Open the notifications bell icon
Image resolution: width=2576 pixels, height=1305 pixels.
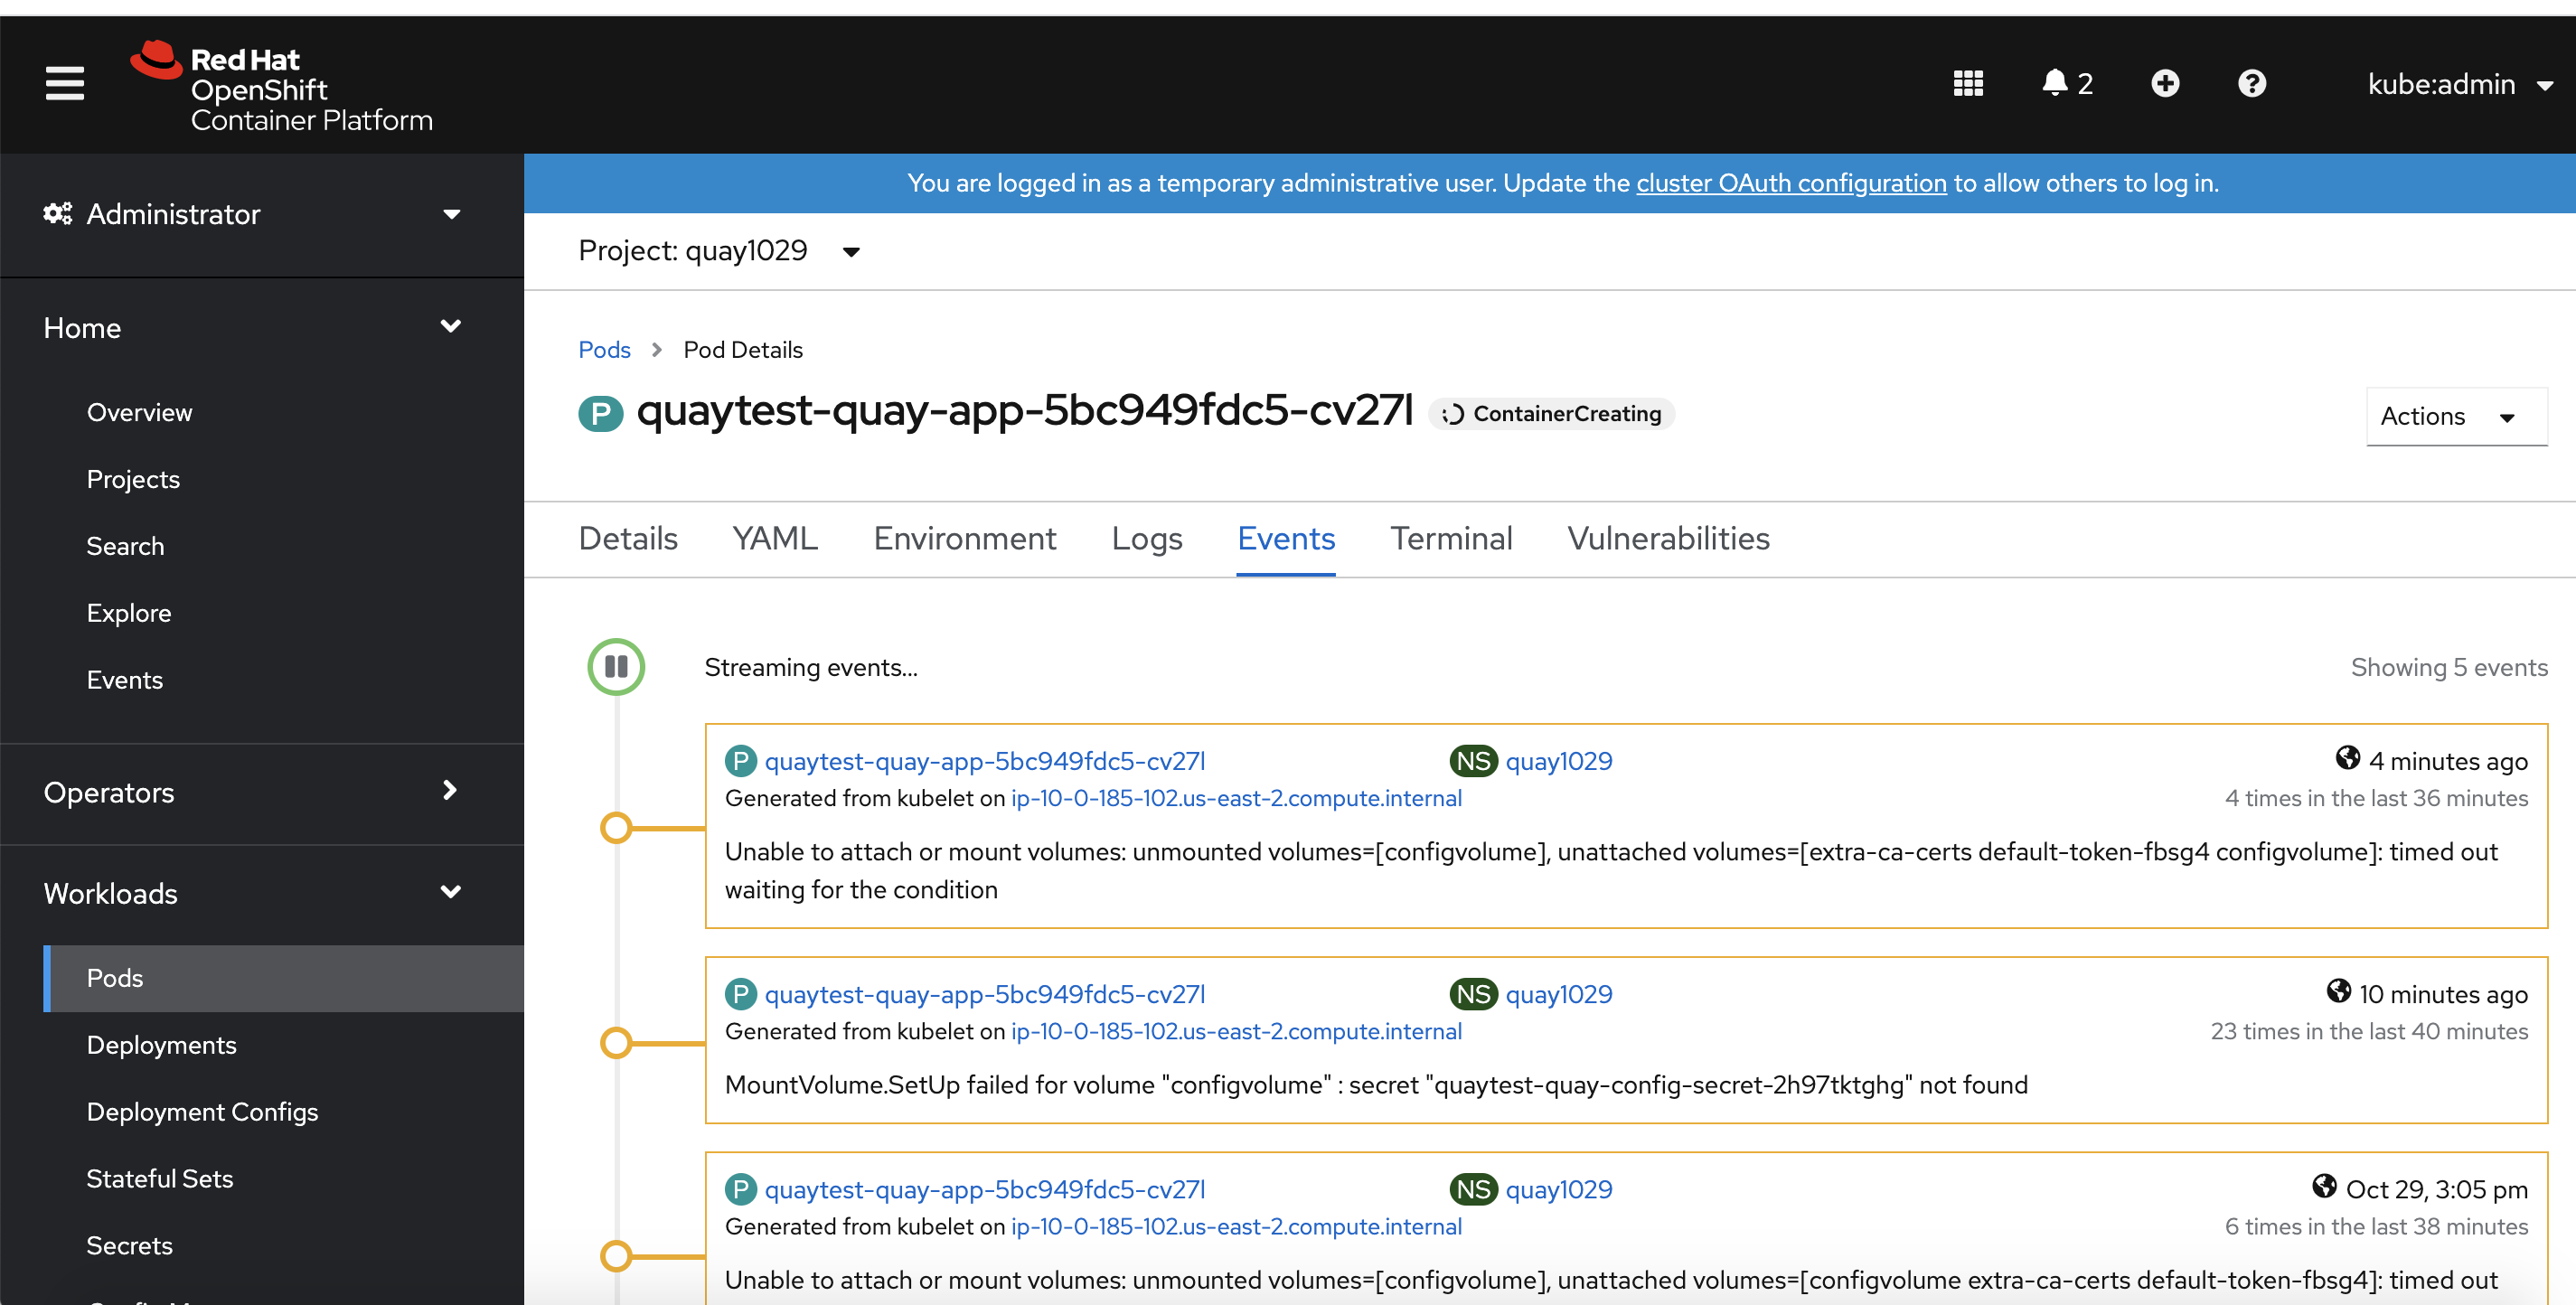tap(2055, 83)
